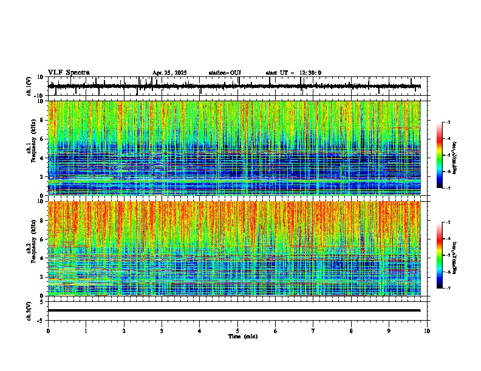Click time axis tick label "3"
Image resolution: width=481 pixels, height=371 pixels.
(162, 331)
